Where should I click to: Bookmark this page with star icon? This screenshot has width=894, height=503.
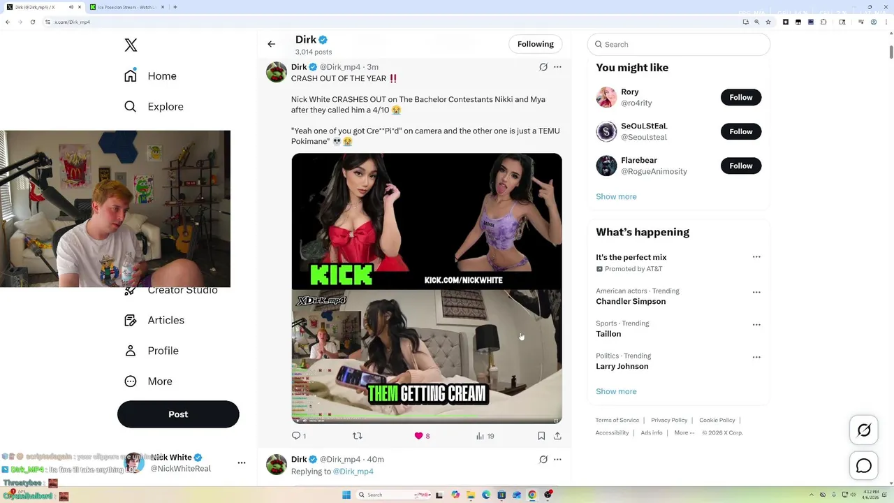pyautogui.click(x=768, y=22)
